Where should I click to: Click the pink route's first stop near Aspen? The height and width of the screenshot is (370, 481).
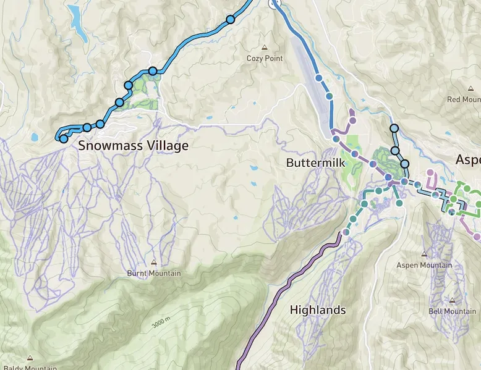click(430, 172)
